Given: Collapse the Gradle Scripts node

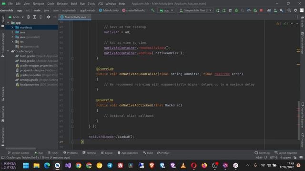Looking at the screenshot, I should click(8, 51).
